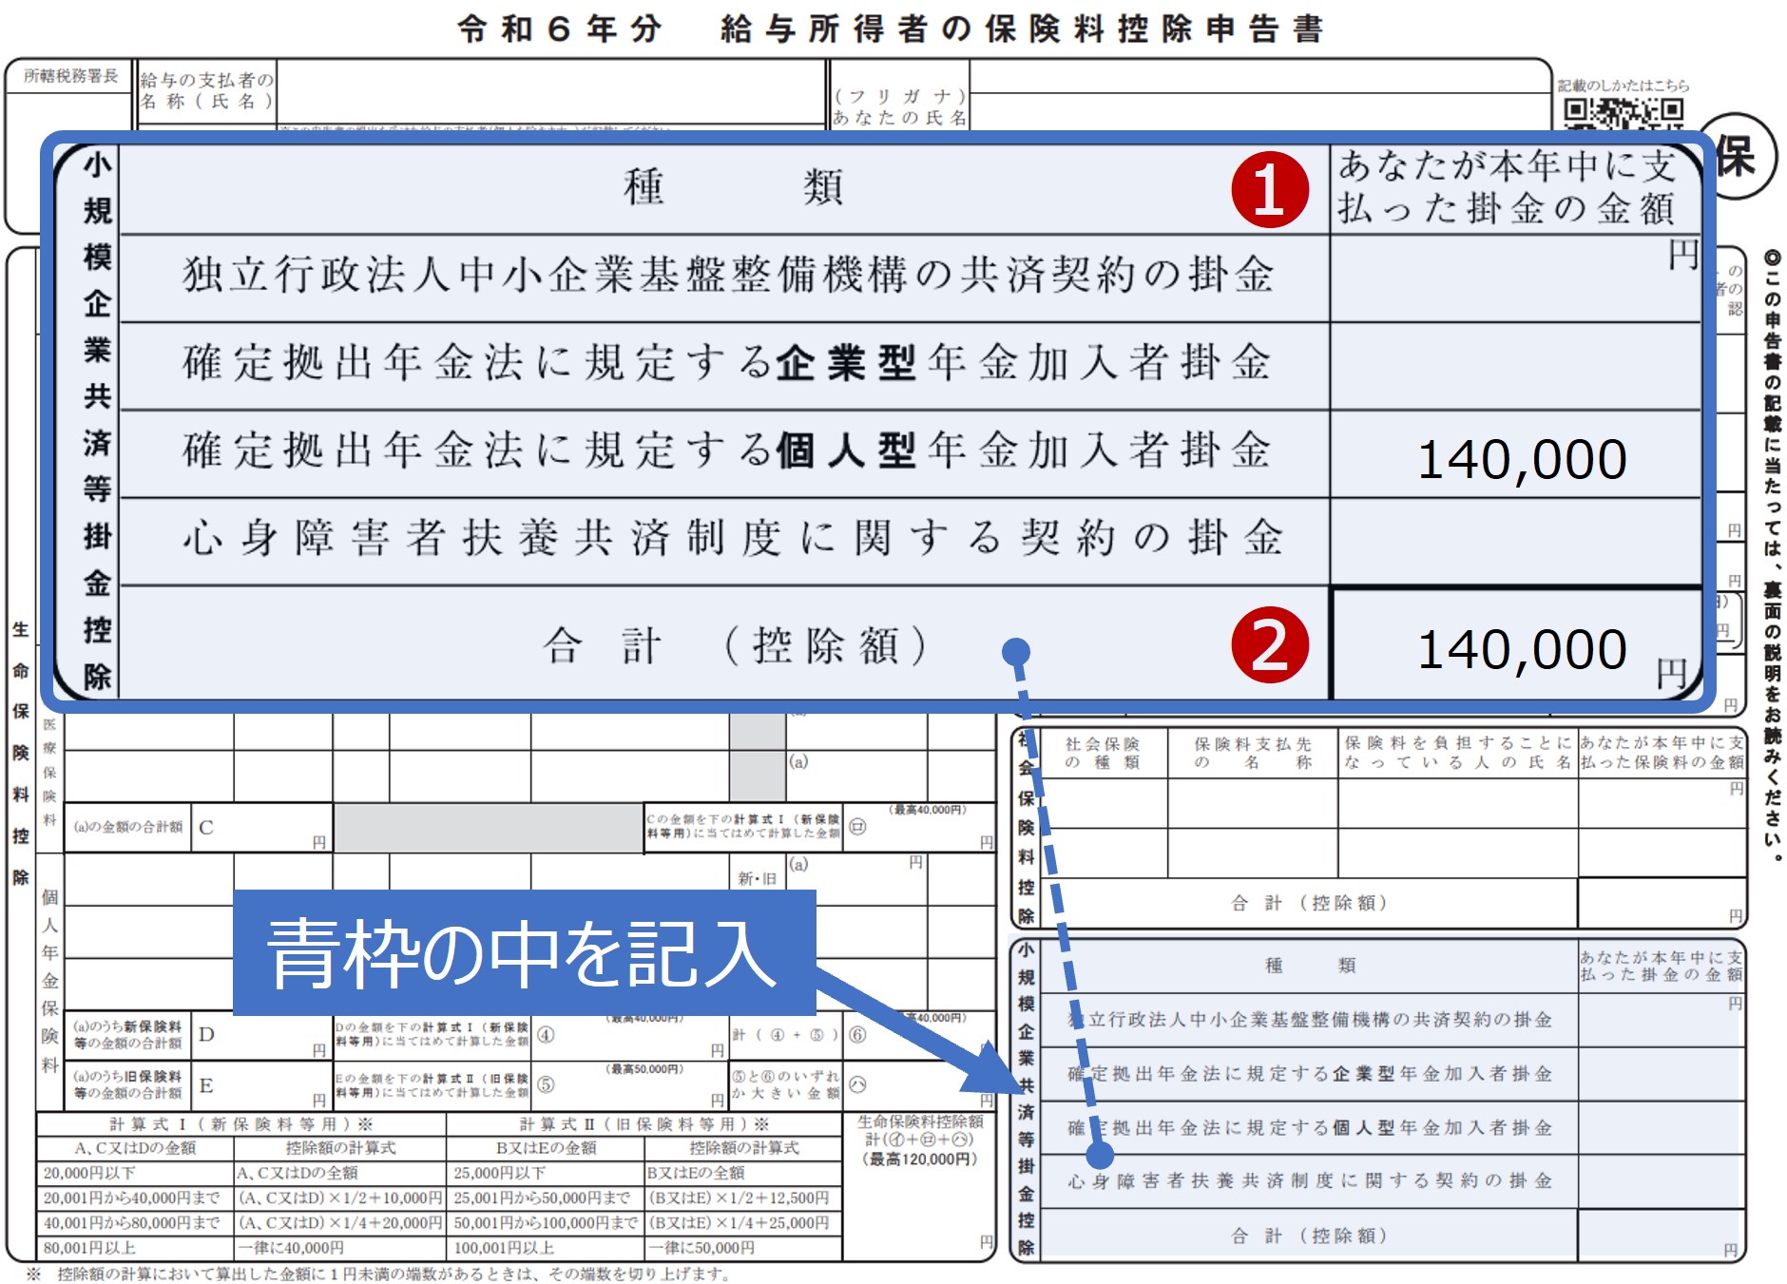Click the E amount cell
Screen dimensions: 1787x1284
[262, 1086]
